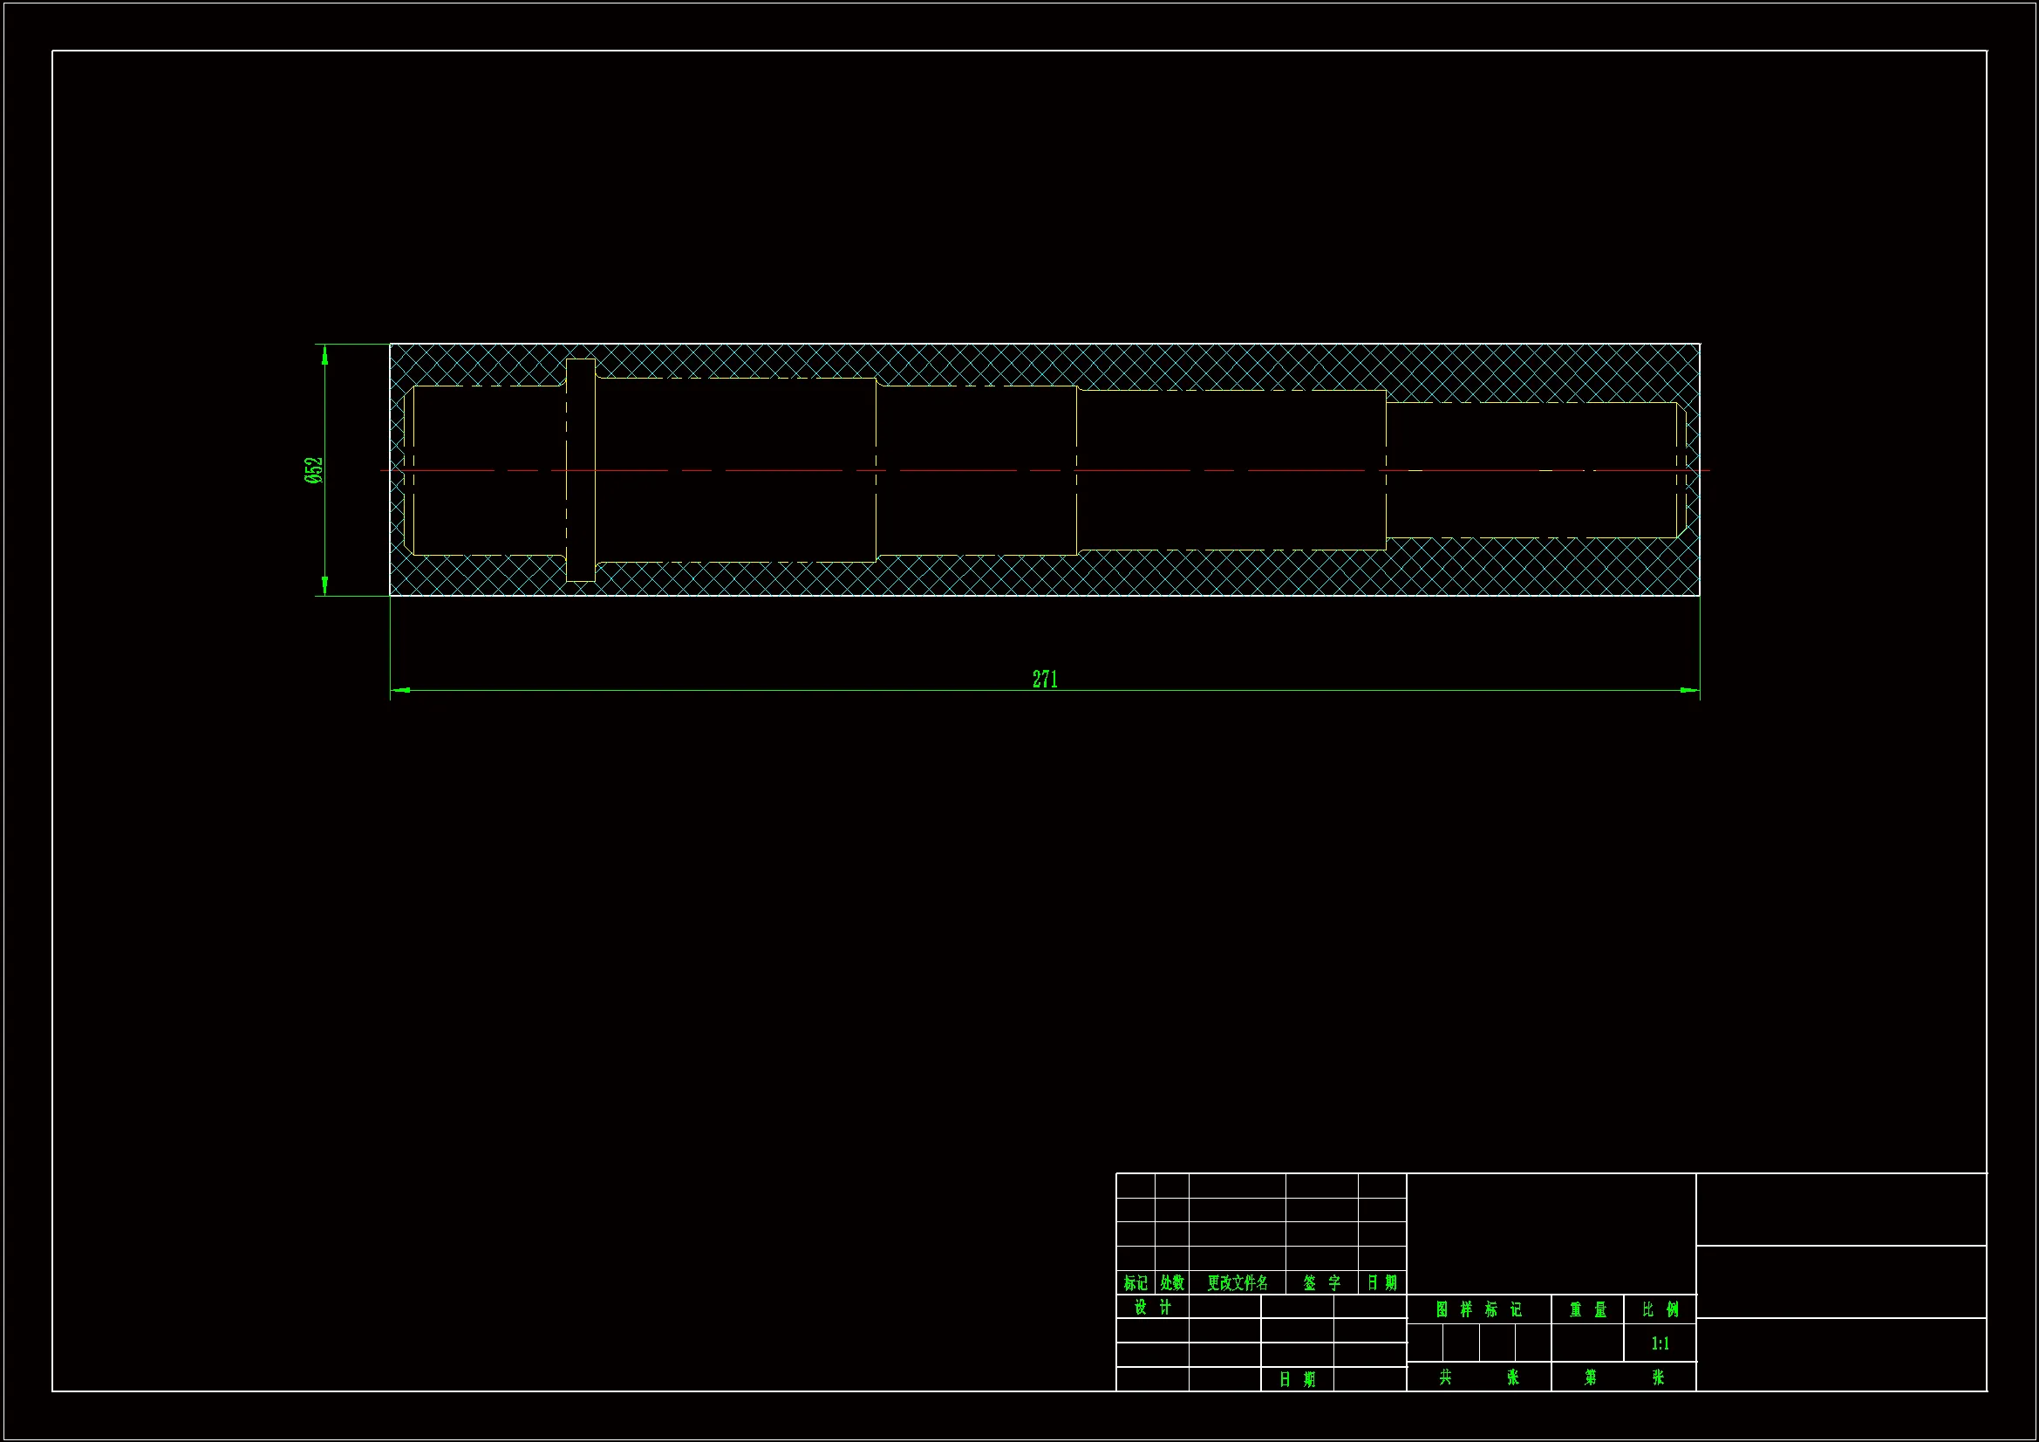Image resolution: width=2039 pixels, height=1442 pixels.
Task: Select the 处数 header cell
Action: 1171,1282
